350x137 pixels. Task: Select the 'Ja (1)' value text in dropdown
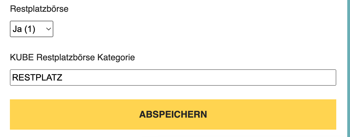pos(24,29)
